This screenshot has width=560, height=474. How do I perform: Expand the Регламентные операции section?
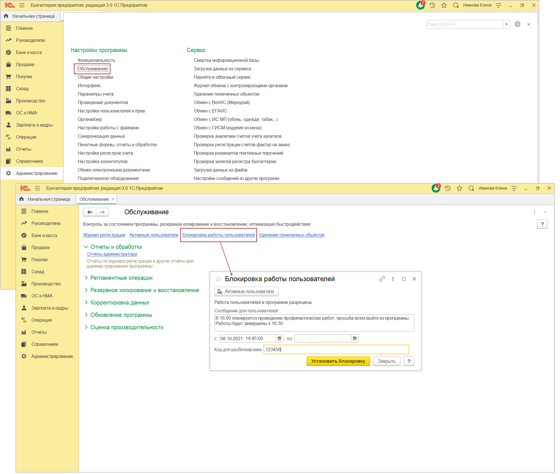(x=86, y=278)
